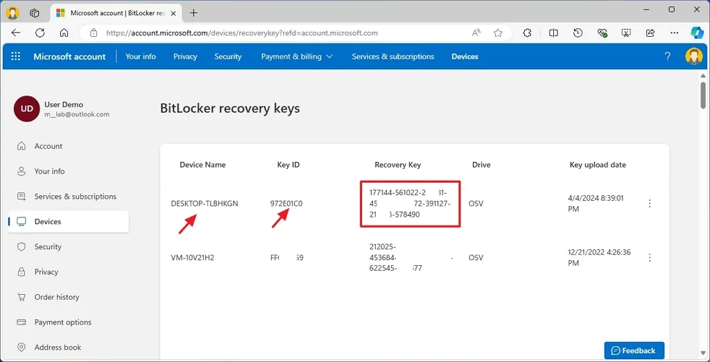Select the Microsoft account BitLocker tab
Image resolution: width=710 pixels, height=362 pixels.
click(117, 12)
